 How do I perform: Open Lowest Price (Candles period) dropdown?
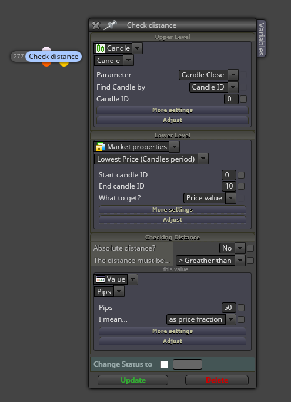[203, 159]
